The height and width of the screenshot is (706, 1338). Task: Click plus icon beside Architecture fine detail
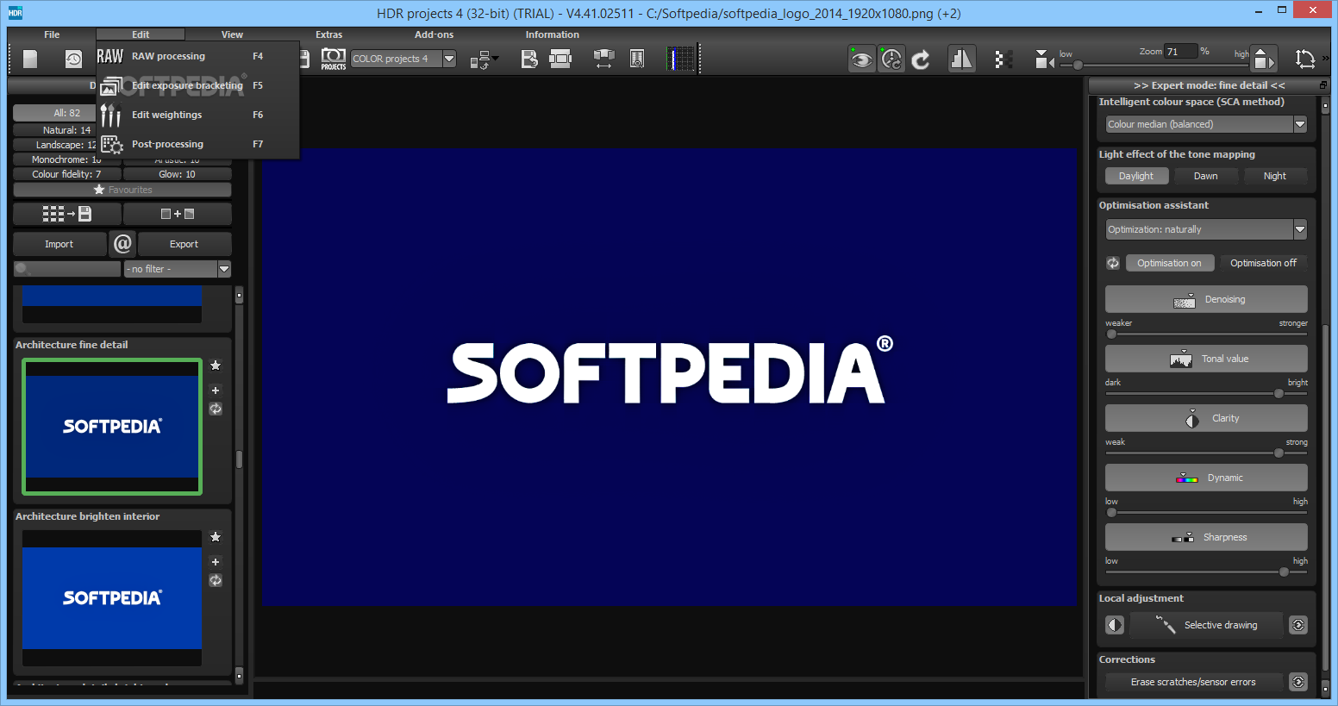pyautogui.click(x=216, y=390)
